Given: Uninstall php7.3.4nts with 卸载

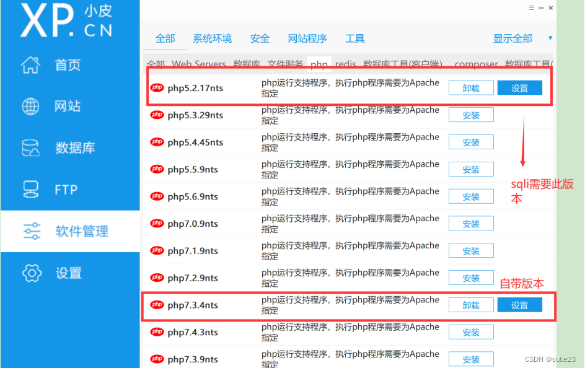Looking at the screenshot, I should [x=471, y=305].
